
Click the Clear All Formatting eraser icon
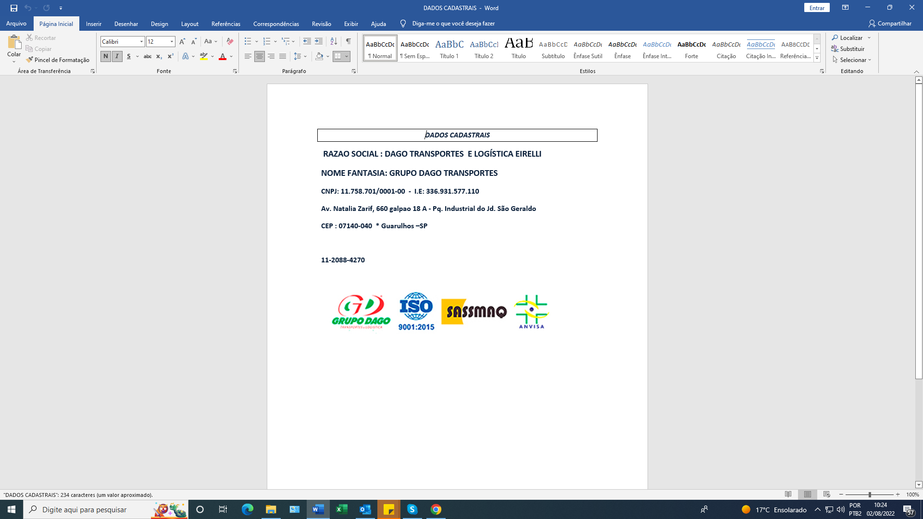(230, 42)
